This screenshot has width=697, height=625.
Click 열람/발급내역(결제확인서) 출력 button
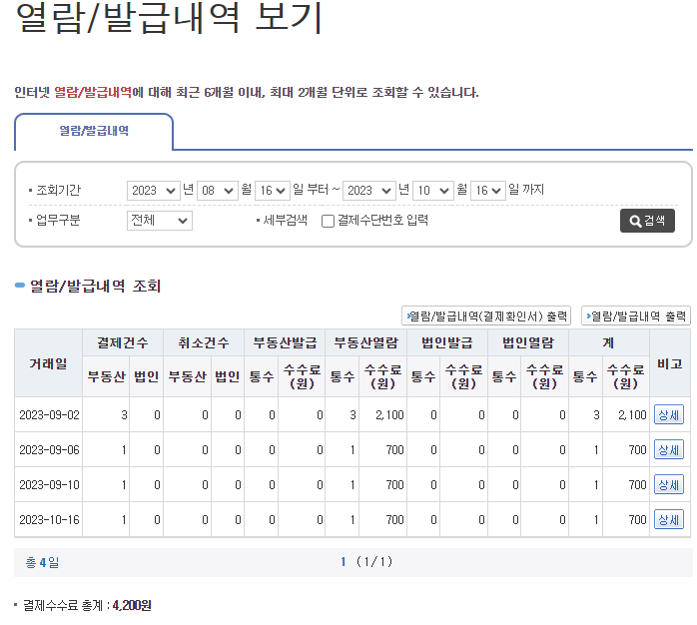click(486, 316)
